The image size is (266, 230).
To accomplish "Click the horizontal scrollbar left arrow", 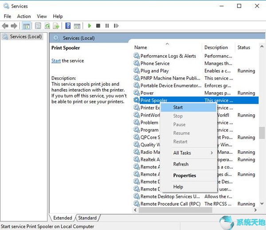I will coord(135,210).
